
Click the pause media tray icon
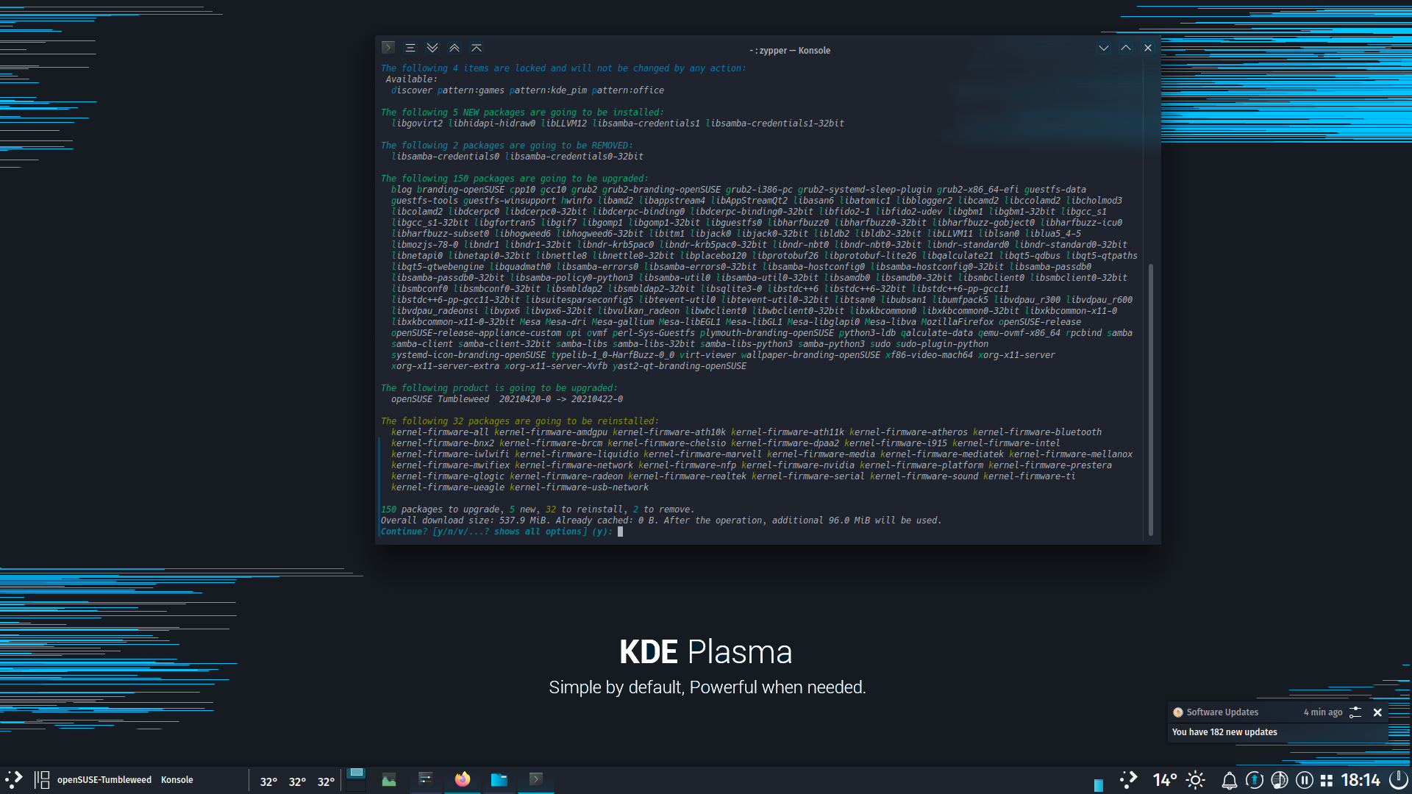[x=1305, y=781]
